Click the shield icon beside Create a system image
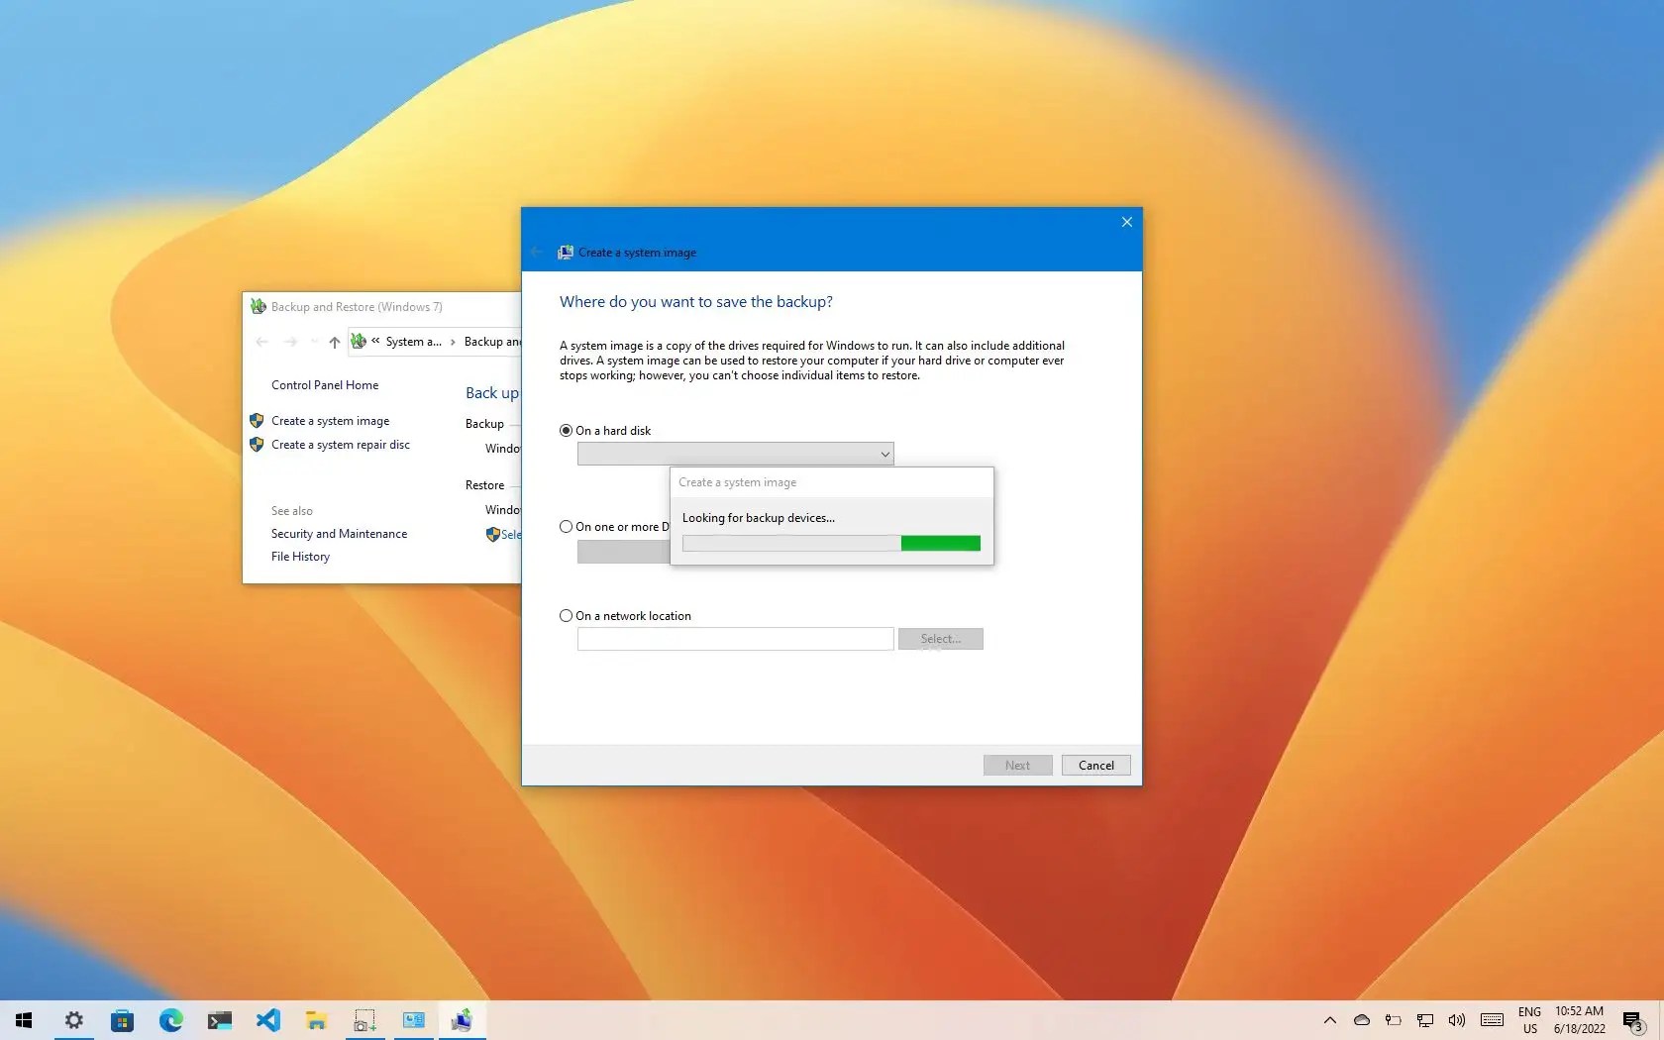Image resolution: width=1664 pixels, height=1040 pixels. (257, 420)
